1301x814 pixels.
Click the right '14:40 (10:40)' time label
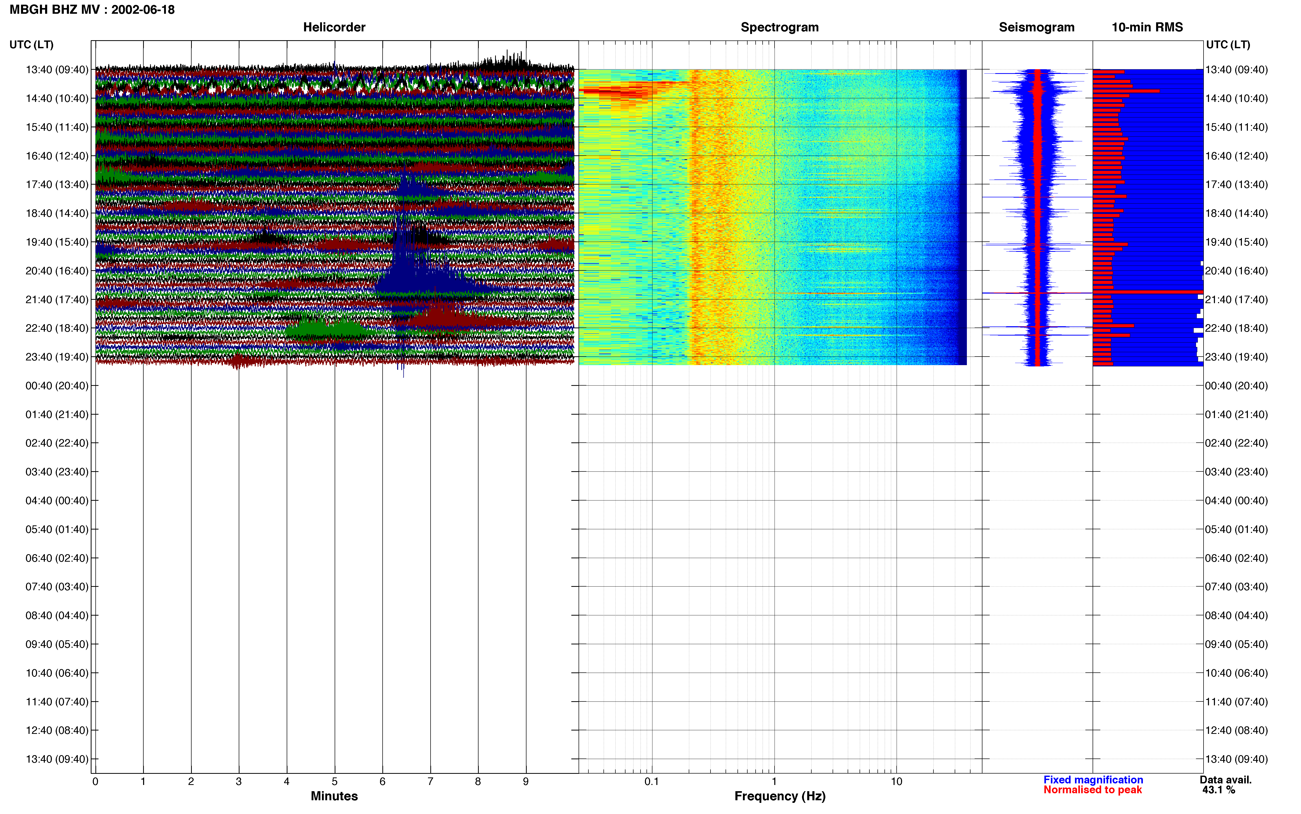point(1236,99)
